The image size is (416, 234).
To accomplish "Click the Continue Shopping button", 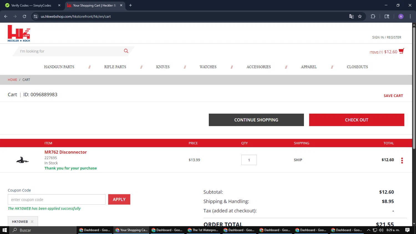I will click(x=256, y=120).
